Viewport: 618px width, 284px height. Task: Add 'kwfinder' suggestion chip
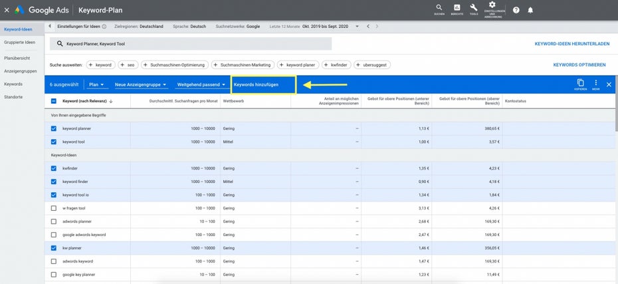tap(336, 65)
